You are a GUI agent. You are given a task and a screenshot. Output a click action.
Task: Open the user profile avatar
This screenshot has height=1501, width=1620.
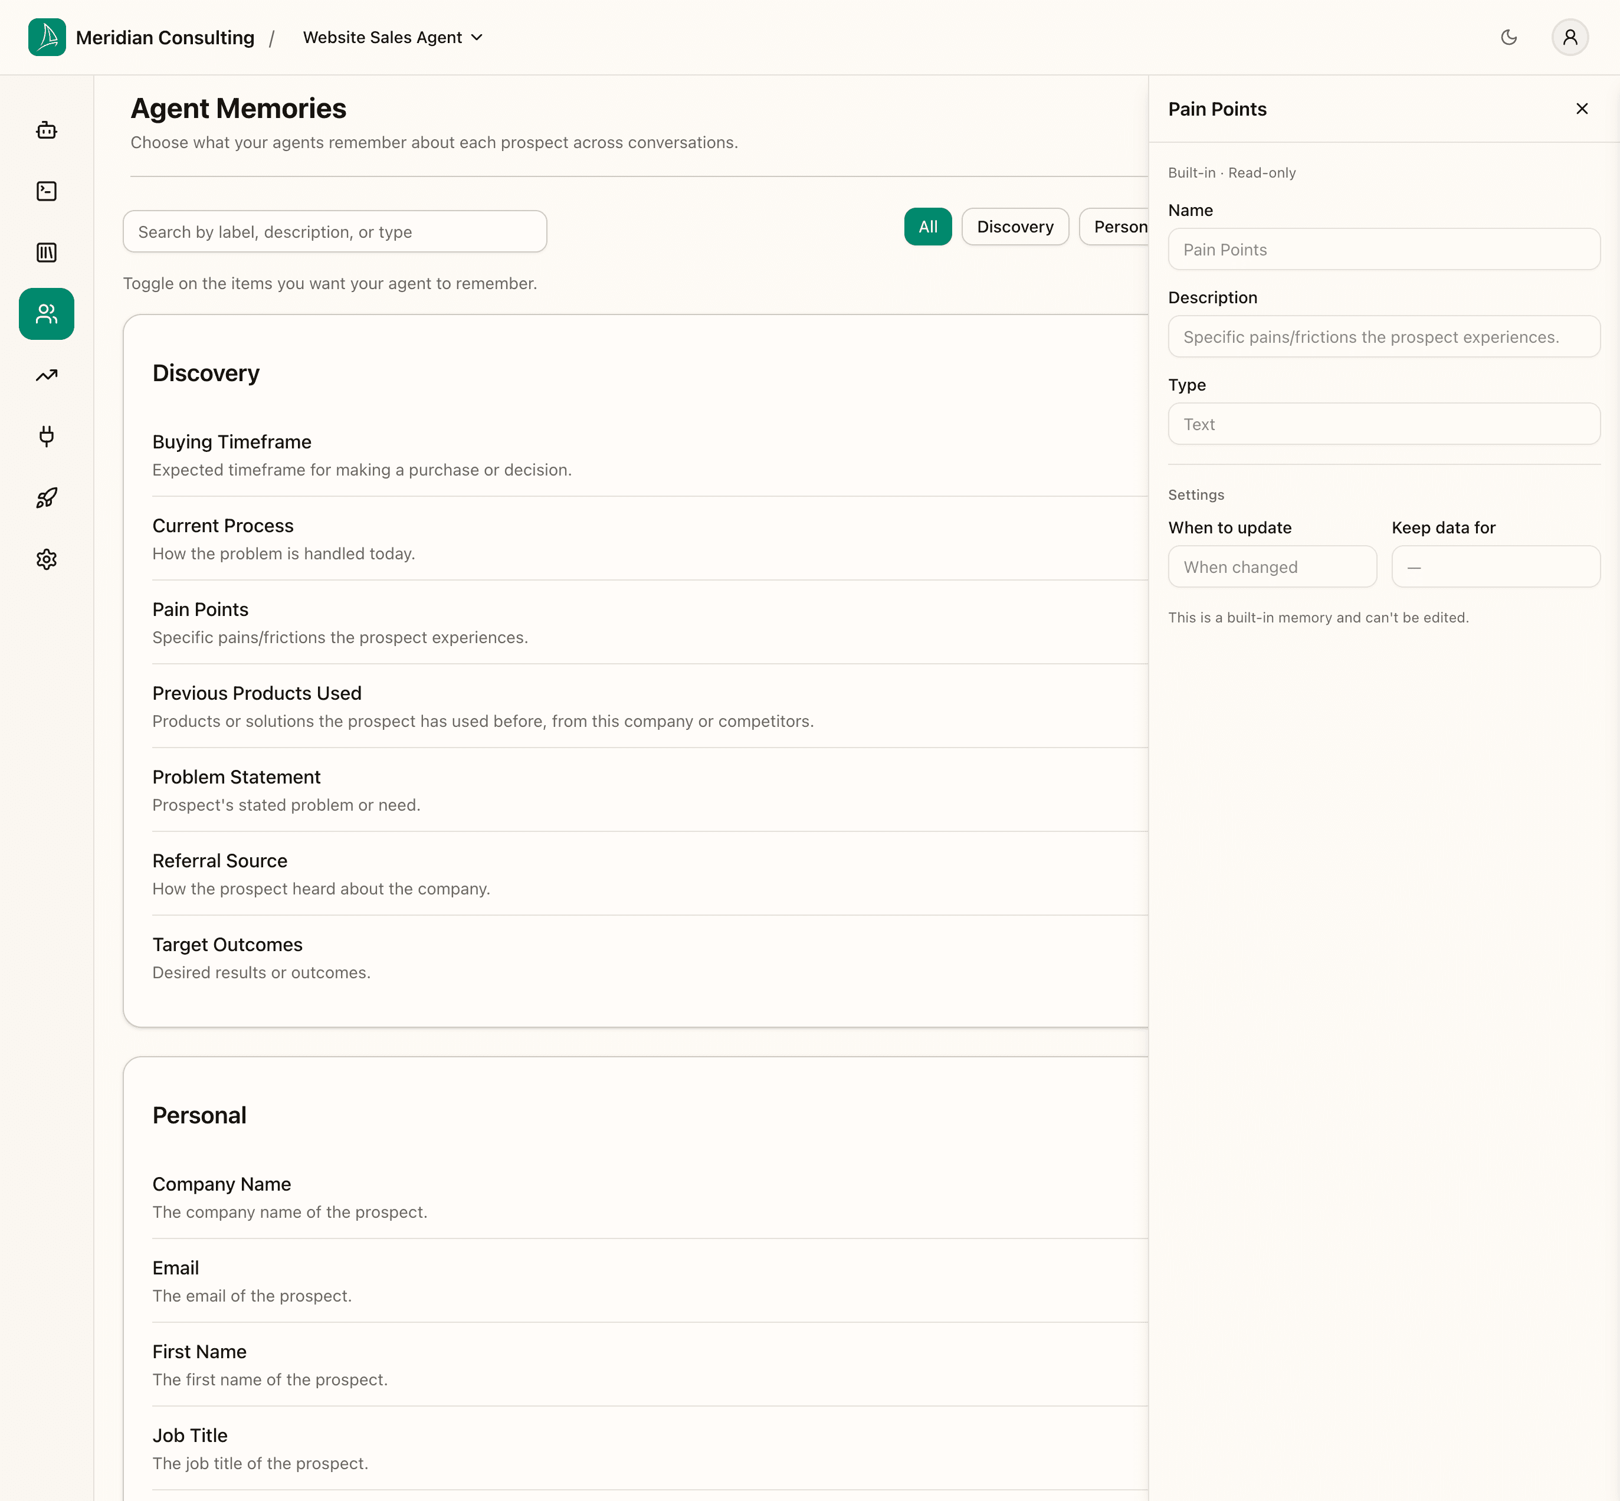point(1570,37)
